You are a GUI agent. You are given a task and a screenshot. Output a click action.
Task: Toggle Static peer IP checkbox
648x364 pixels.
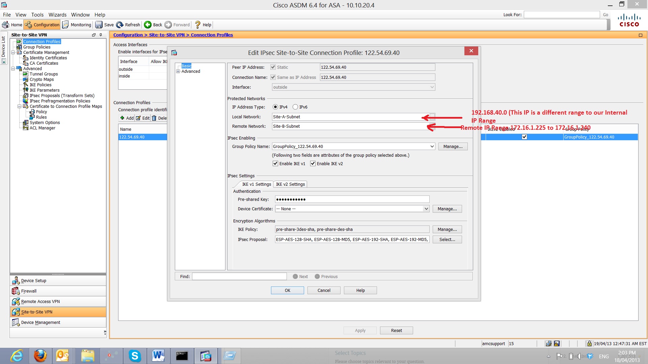(x=273, y=67)
